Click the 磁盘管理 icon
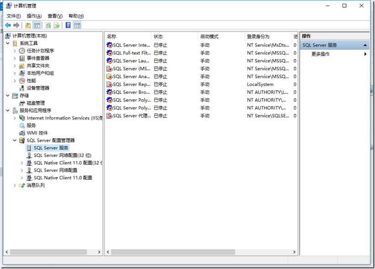 pyautogui.click(x=22, y=103)
